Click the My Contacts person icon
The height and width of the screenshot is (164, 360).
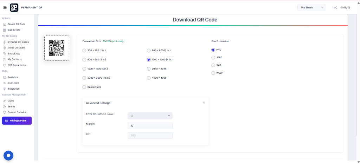click(5, 59)
